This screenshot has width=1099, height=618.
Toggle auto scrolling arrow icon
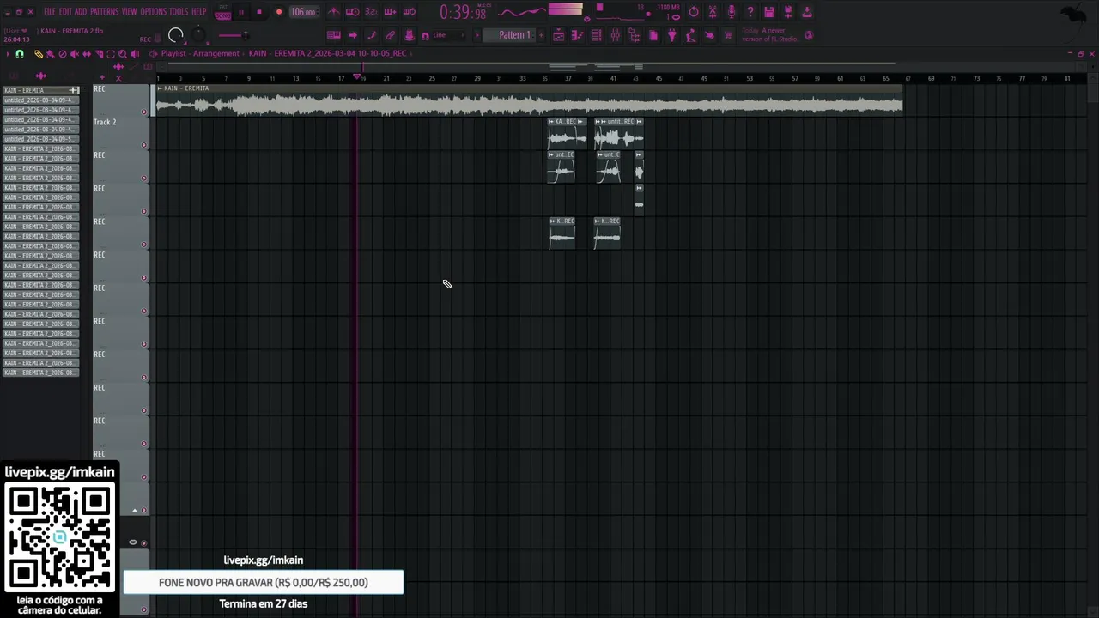pyautogui.click(x=352, y=35)
